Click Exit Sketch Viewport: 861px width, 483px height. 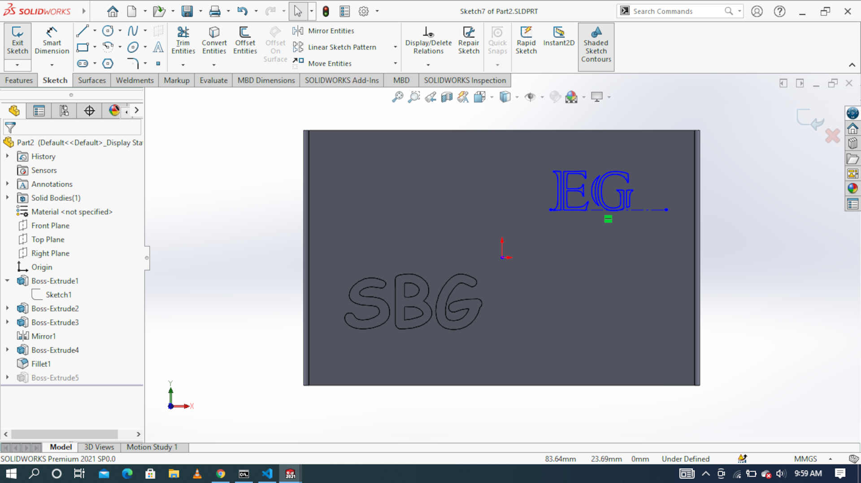[17, 40]
